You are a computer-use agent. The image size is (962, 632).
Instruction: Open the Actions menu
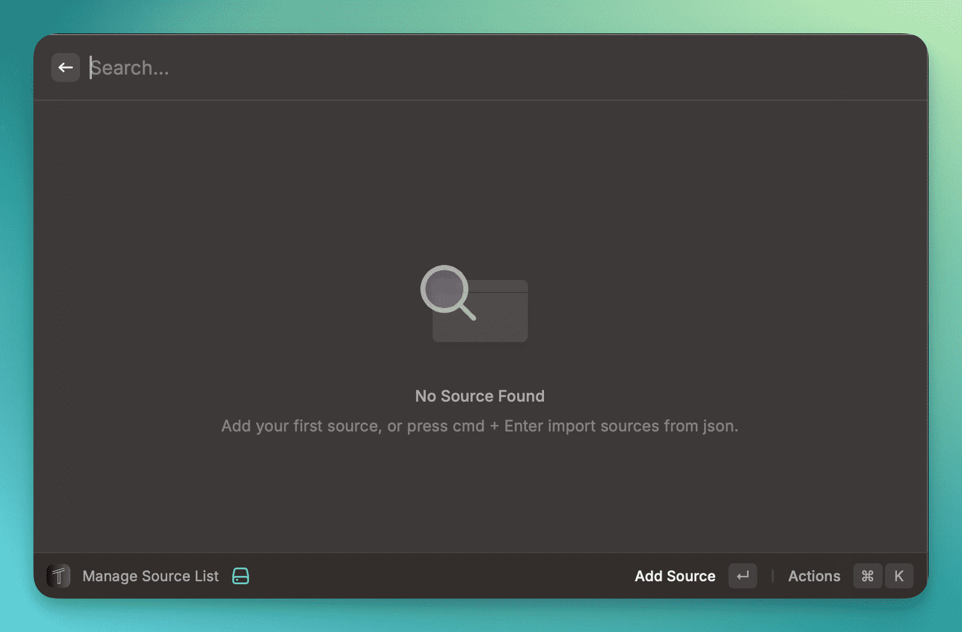coord(814,576)
